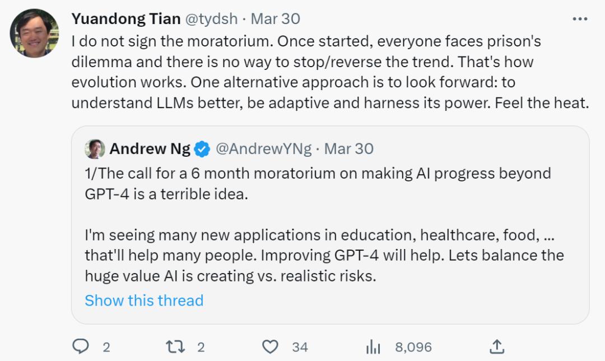
Task: Retweet this post using the retweet icon
Action: click(175, 347)
